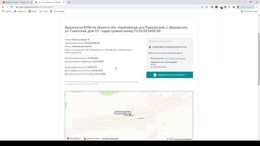260x146 pixels.
Task: Click the page heading Выписка из ЕГРН
Action: 126,29
